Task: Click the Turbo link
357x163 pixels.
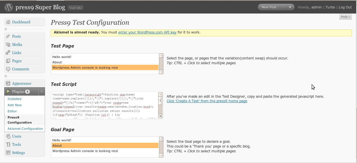Action: coord(330,7)
